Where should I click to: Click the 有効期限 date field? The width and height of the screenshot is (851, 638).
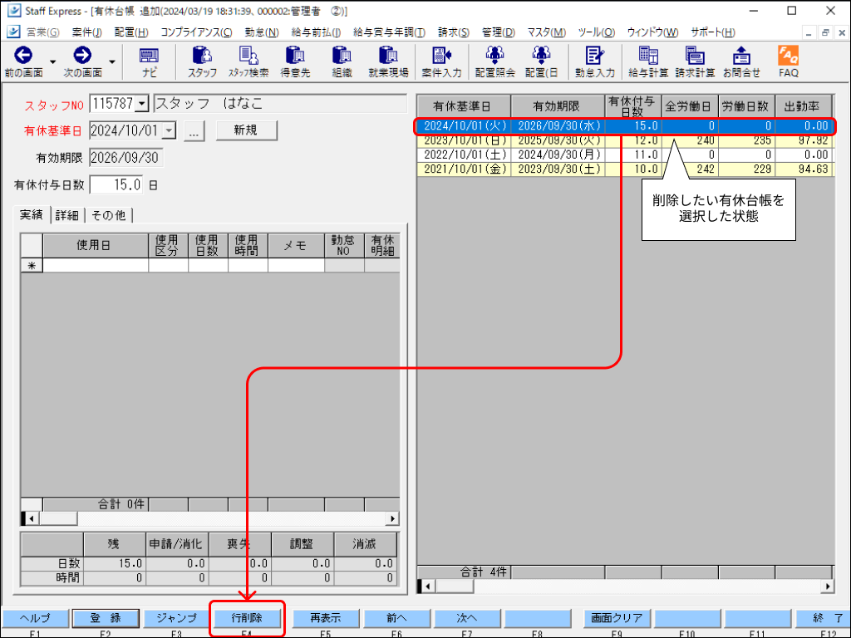126,158
